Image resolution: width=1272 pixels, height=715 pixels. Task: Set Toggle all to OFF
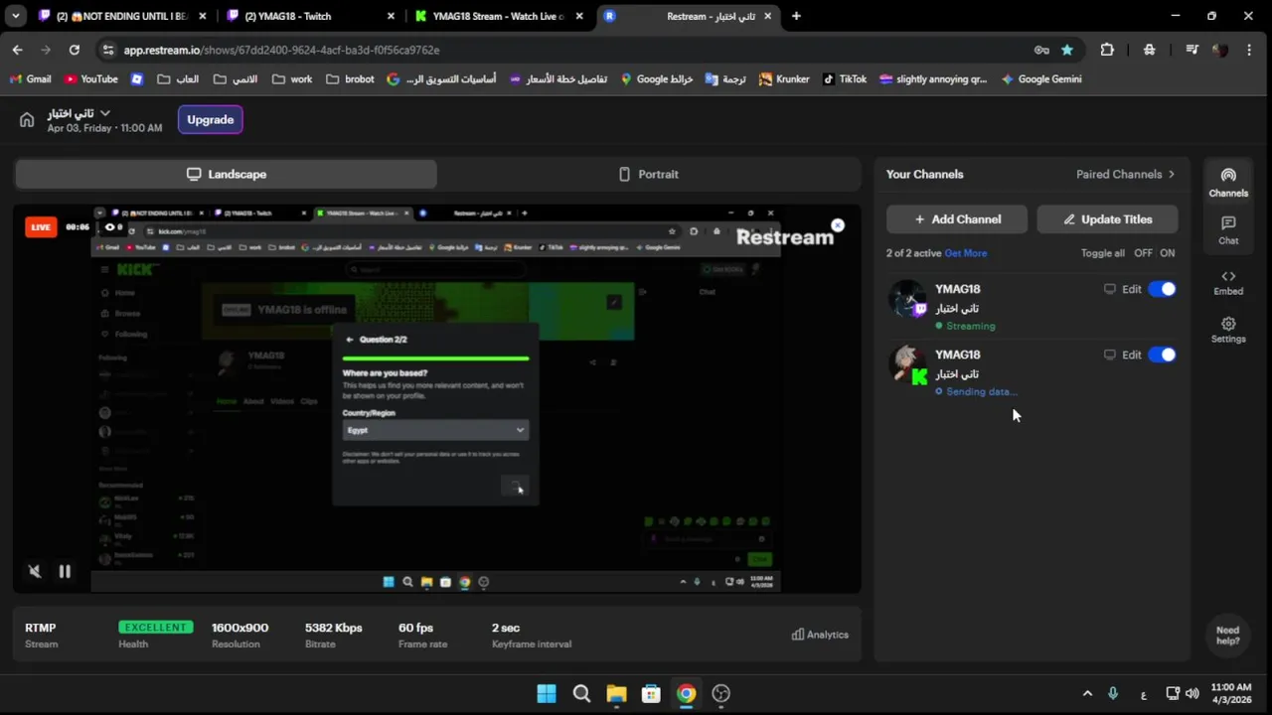(x=1144, y=253)
